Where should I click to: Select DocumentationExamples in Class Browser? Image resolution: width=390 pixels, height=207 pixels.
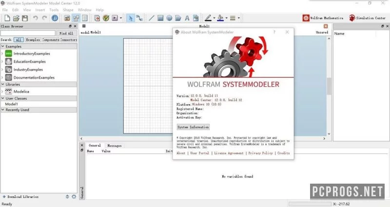point(34,77)
